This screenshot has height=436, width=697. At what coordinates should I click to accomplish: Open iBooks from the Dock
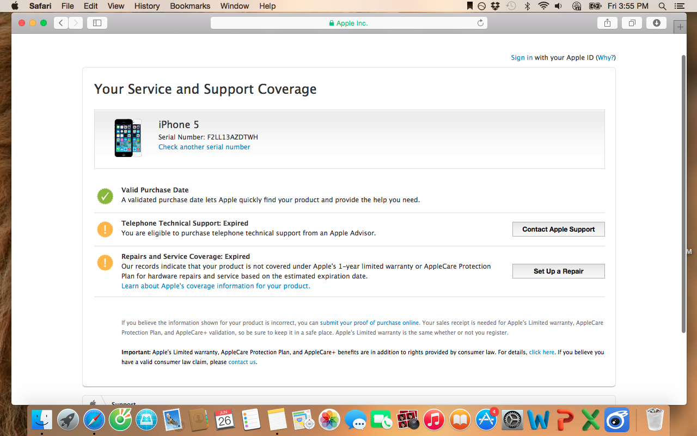460,420
